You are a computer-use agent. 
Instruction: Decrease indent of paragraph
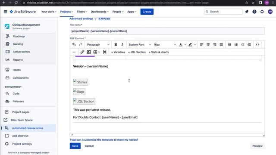(242, 44)
